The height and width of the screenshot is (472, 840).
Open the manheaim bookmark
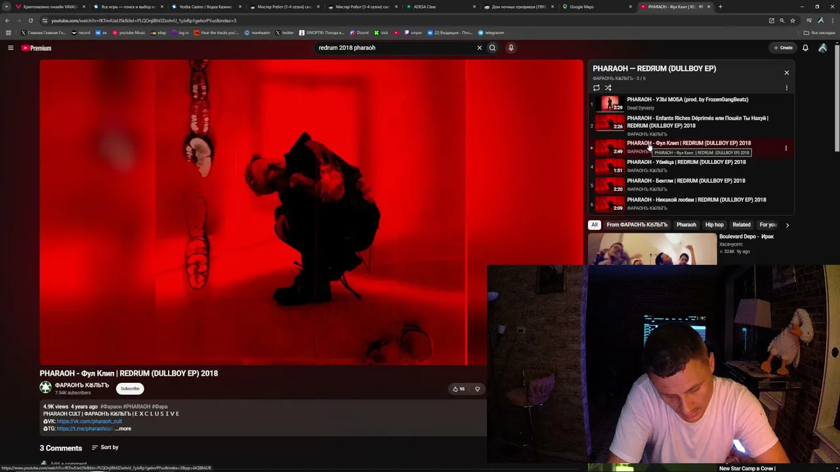click(x=257, y=33)
